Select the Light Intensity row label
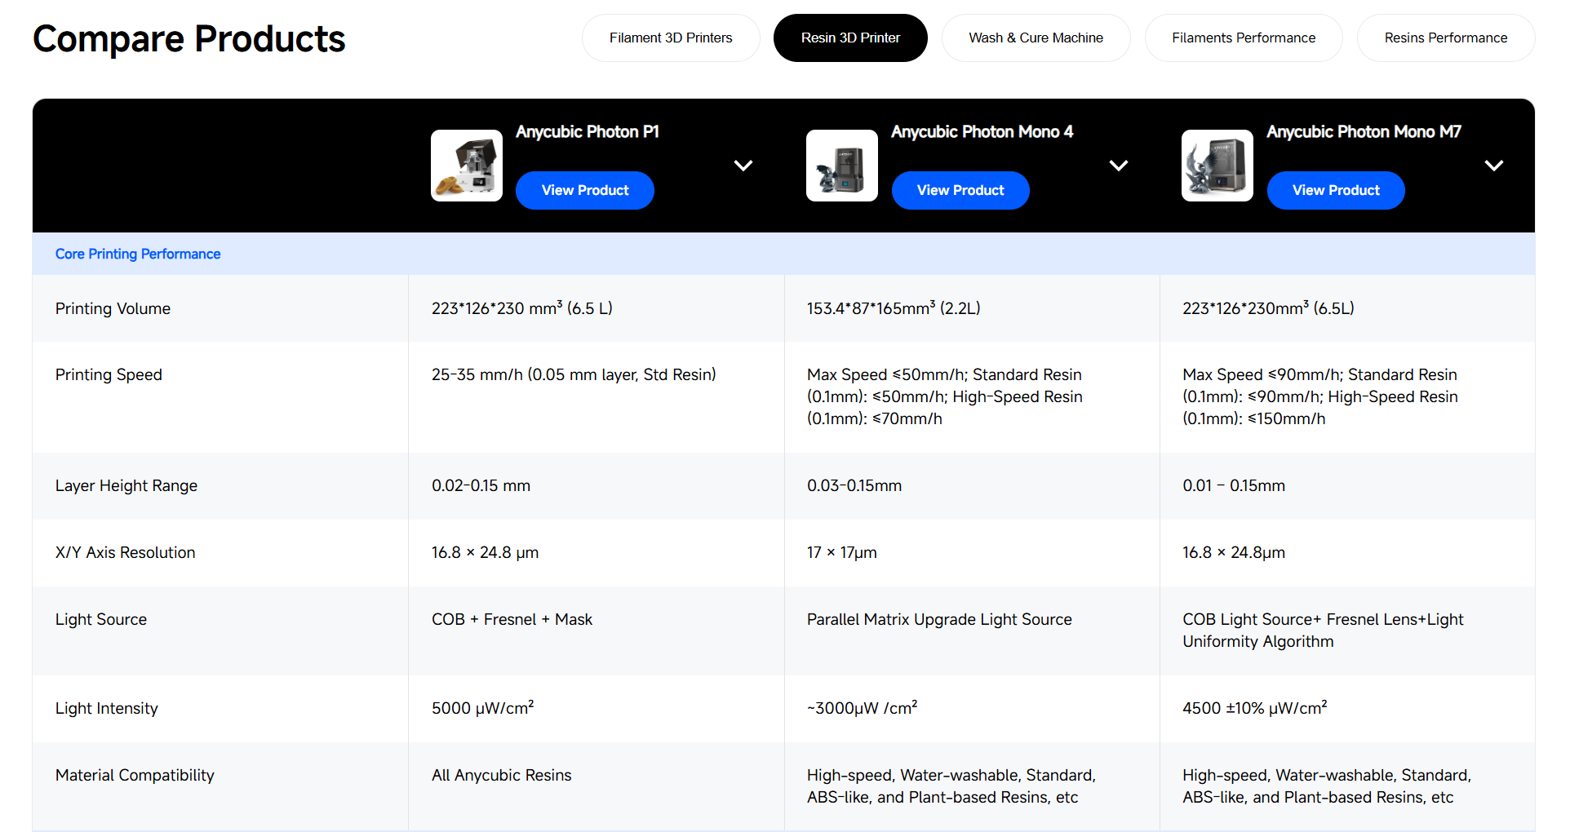This screenshot has width=1570, height=832. coord(107,708)
